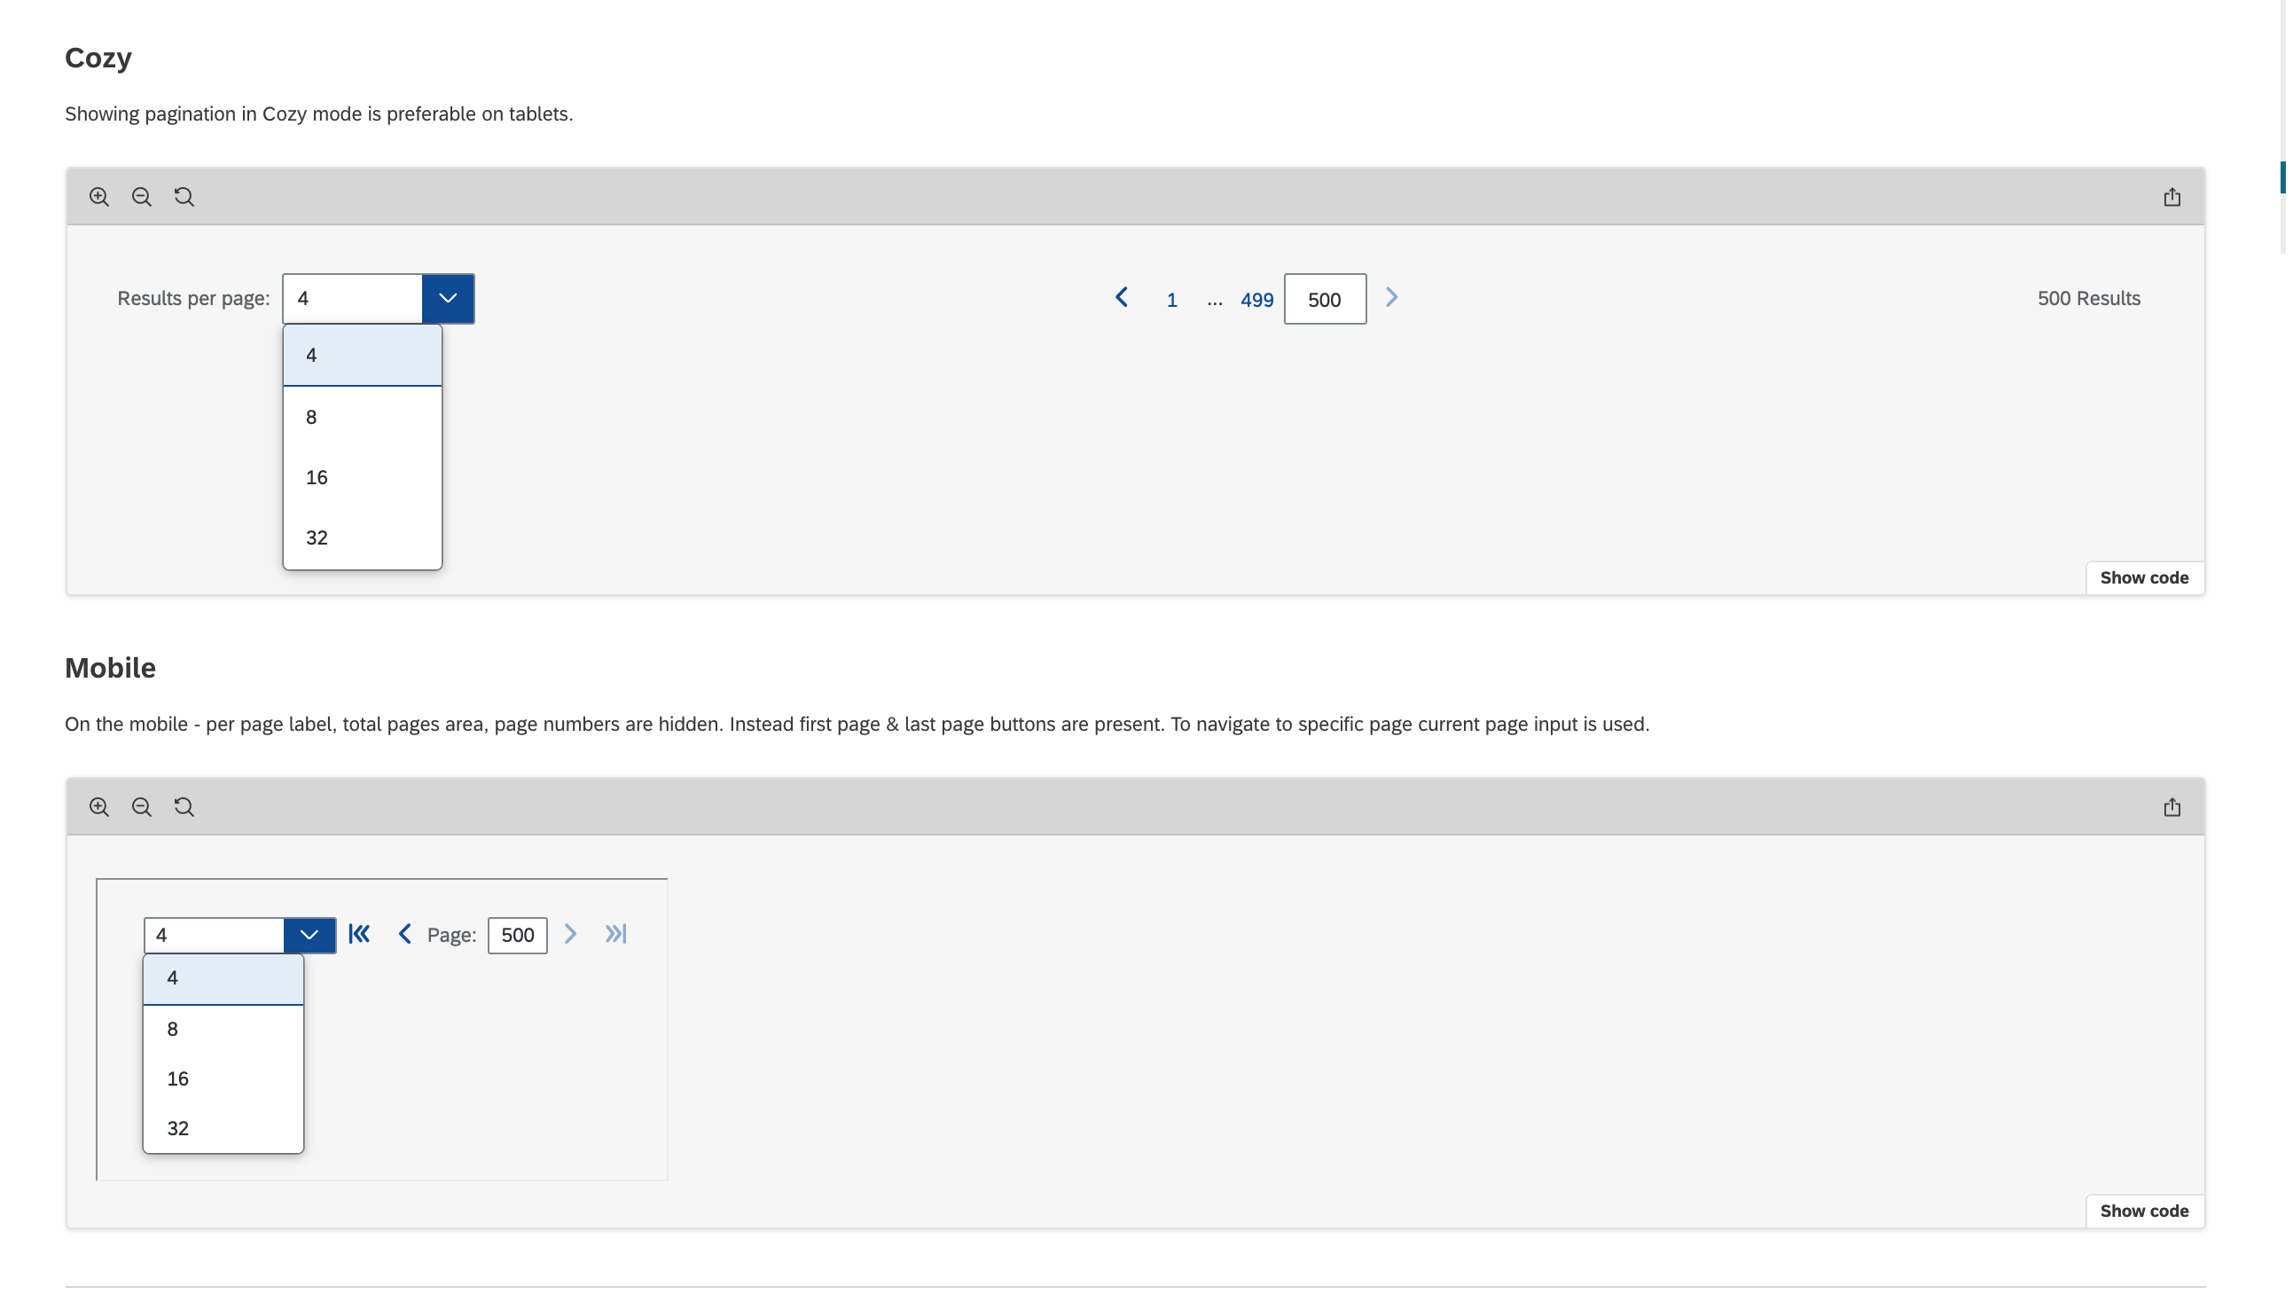Click the page scrollbar thumb at right edge

pyautogui.click(x=2282, y=177)
